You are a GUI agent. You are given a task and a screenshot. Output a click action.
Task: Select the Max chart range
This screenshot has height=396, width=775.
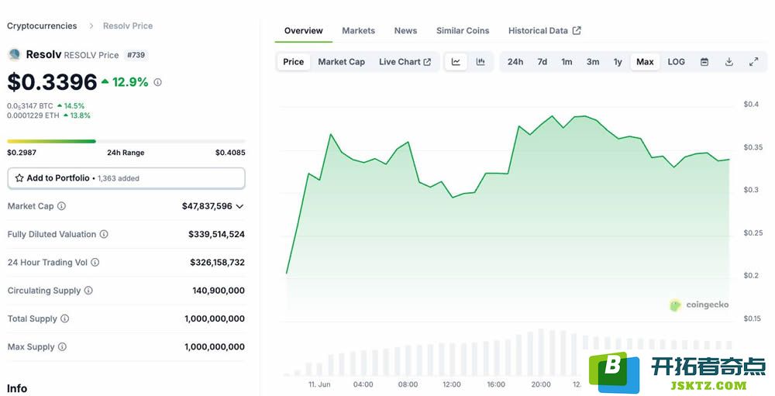point(645,62)
